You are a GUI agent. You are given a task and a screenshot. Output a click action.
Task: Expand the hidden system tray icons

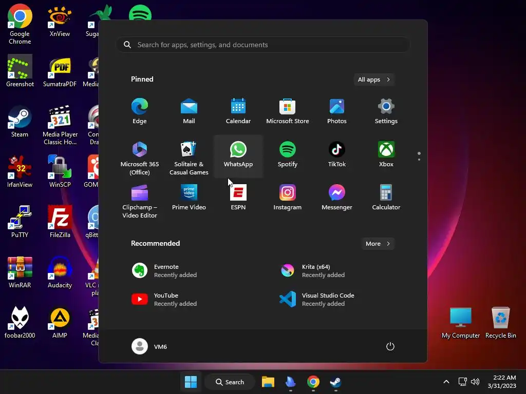pyautogui.click(x=446, y=382)
